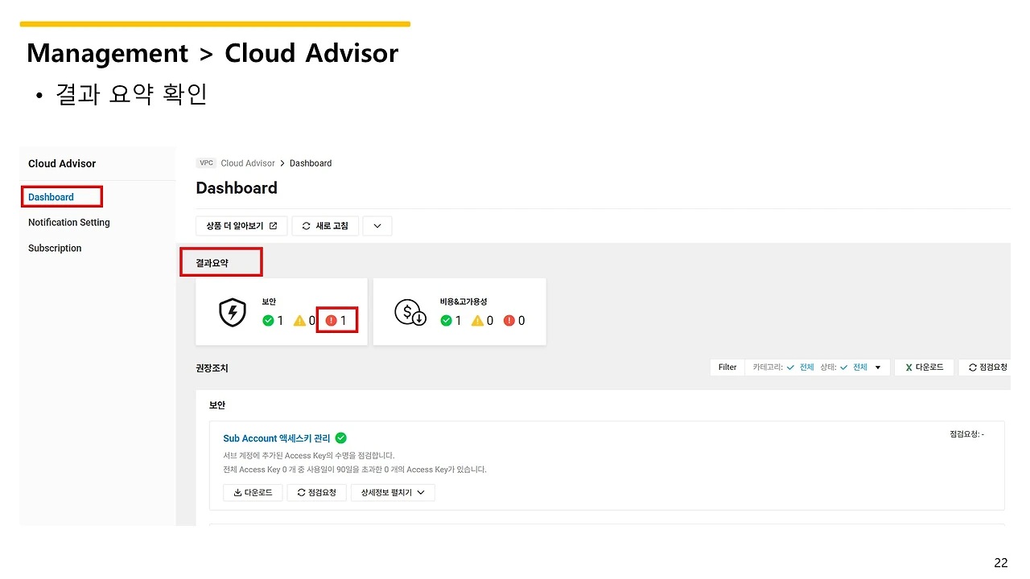Expand the chevron dropdown beside 새로 고침
The width and height of the screenshot is (1030, 579).
pos(377,226)
